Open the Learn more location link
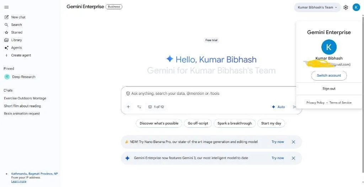The height and width of the screenshot is (187, 364). click(18, 181)
